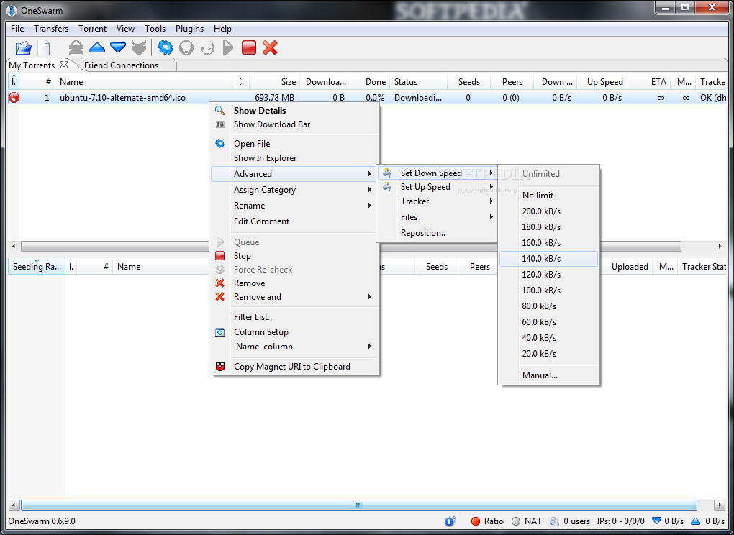Click the magnifier icon beside Show Details
The image size is (734, 535).
pos(219,110)
